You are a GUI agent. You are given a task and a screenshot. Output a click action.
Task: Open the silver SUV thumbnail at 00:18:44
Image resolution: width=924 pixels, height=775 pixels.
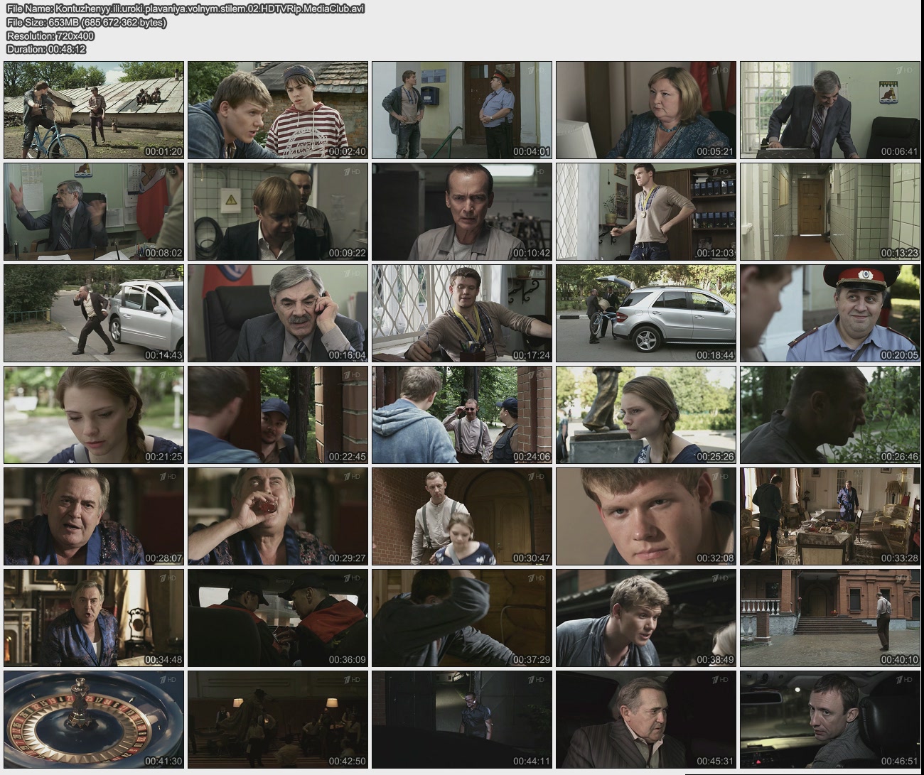coord(646,313)
